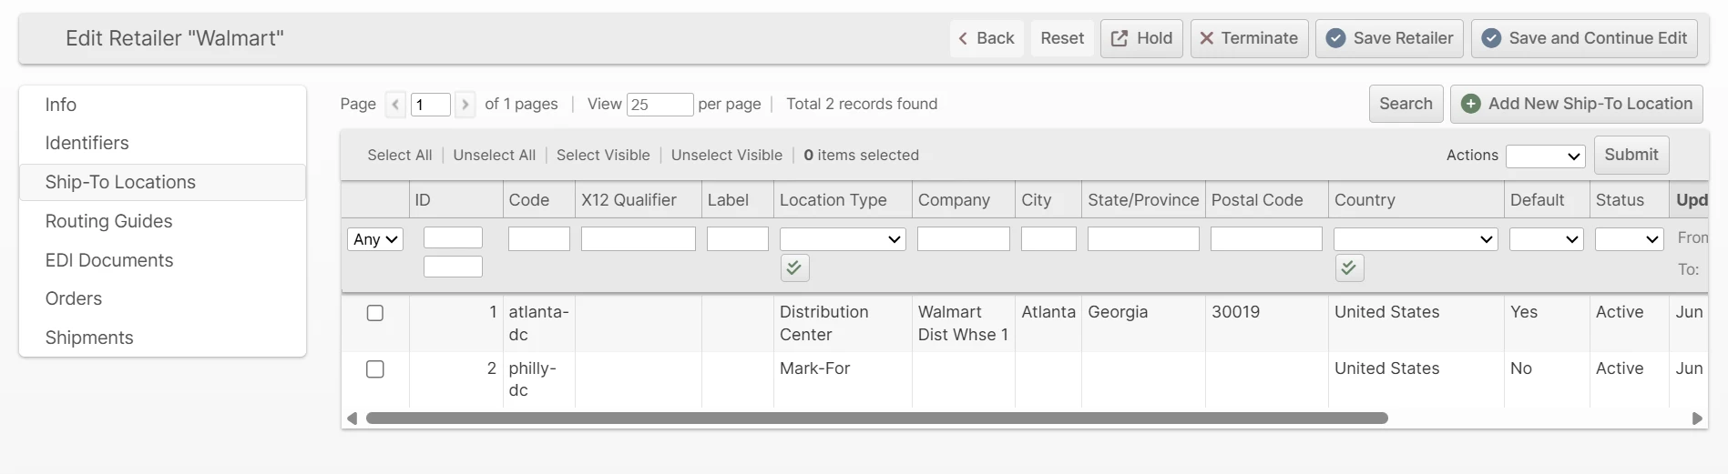The height and width of the screenshot is (474, 1728).
Task: Click checkmark icon under Location Type filter
Action: [x=794, y=267]
